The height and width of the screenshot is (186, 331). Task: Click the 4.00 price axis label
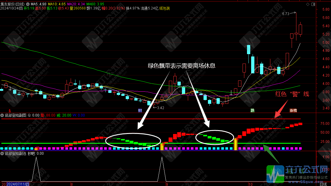click(x=326, y=84)
